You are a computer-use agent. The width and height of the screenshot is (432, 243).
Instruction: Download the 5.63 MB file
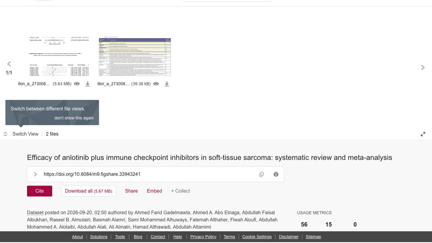click(x=87, y=84)
